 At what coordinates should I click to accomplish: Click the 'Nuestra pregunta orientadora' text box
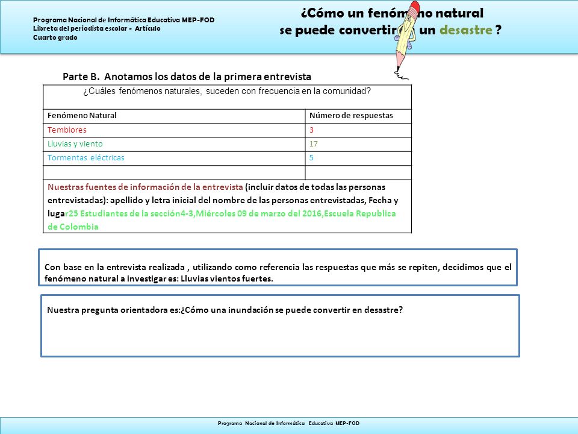pos(280,326)
